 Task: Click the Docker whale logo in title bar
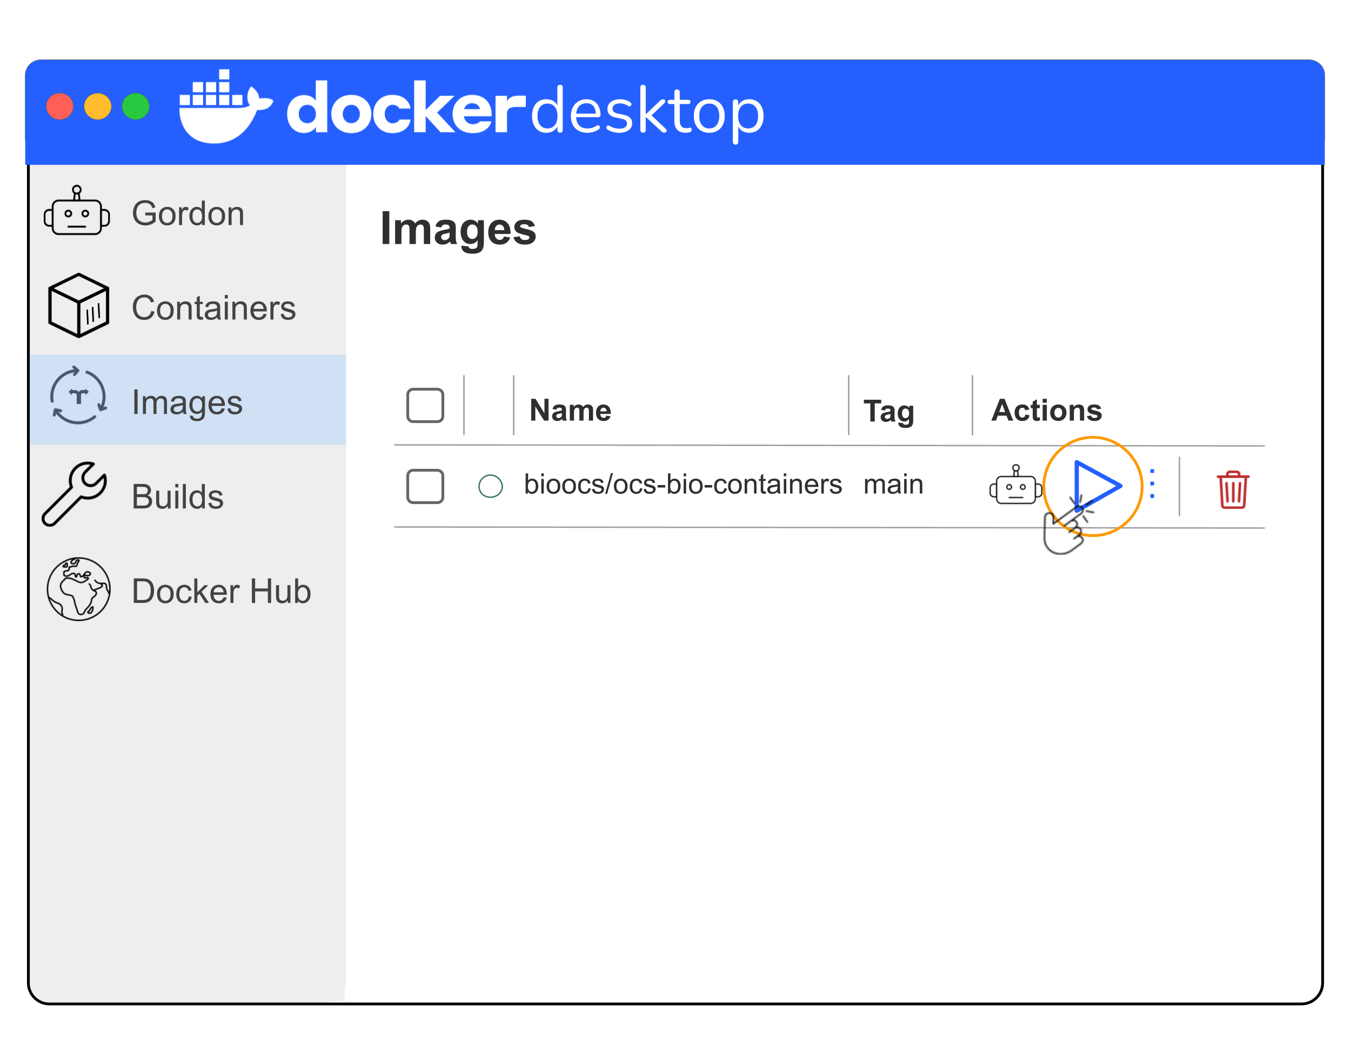[x=226, y=106]
